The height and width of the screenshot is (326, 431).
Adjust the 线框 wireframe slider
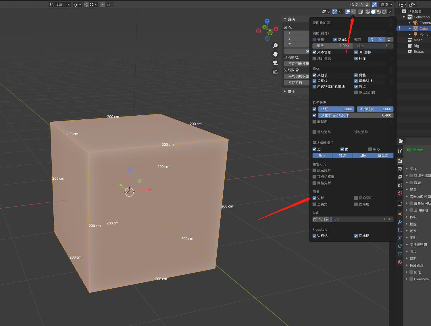point(336,109)
